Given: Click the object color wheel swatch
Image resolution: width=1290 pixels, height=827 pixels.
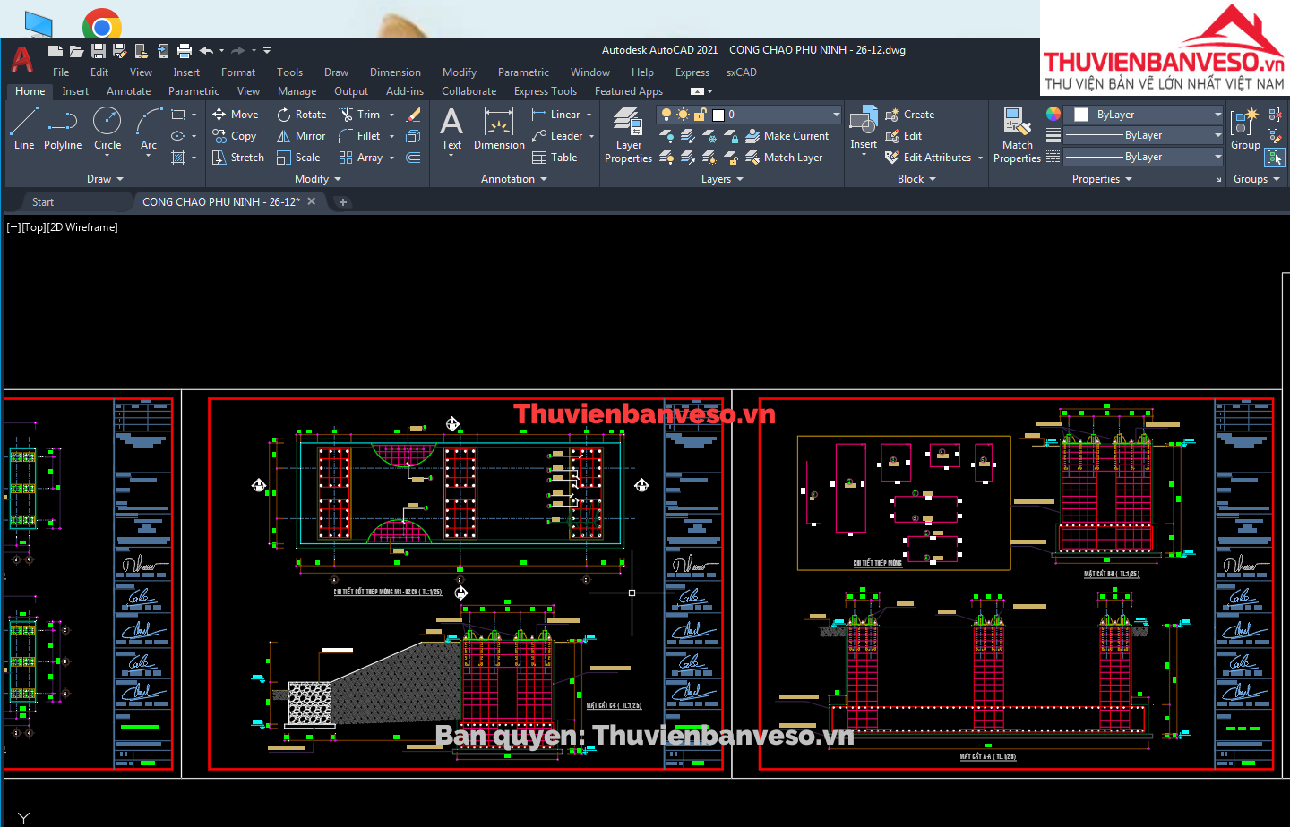Looking at the screenshot, I should [x=1053, y=114].
